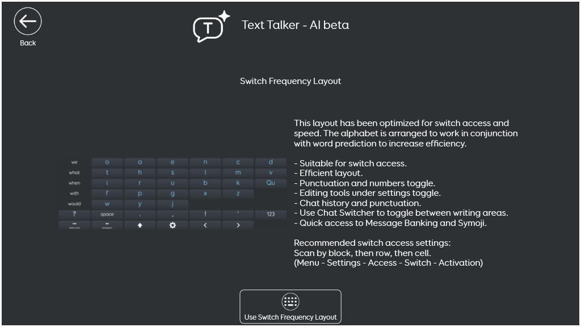The width and height of the screenshot is (581, 327).
Task: Tap the delete word key
Action: (x=74, y=225)
